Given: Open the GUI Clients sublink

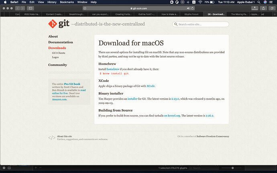Looking at the screenshot, I should pos(59,53).
